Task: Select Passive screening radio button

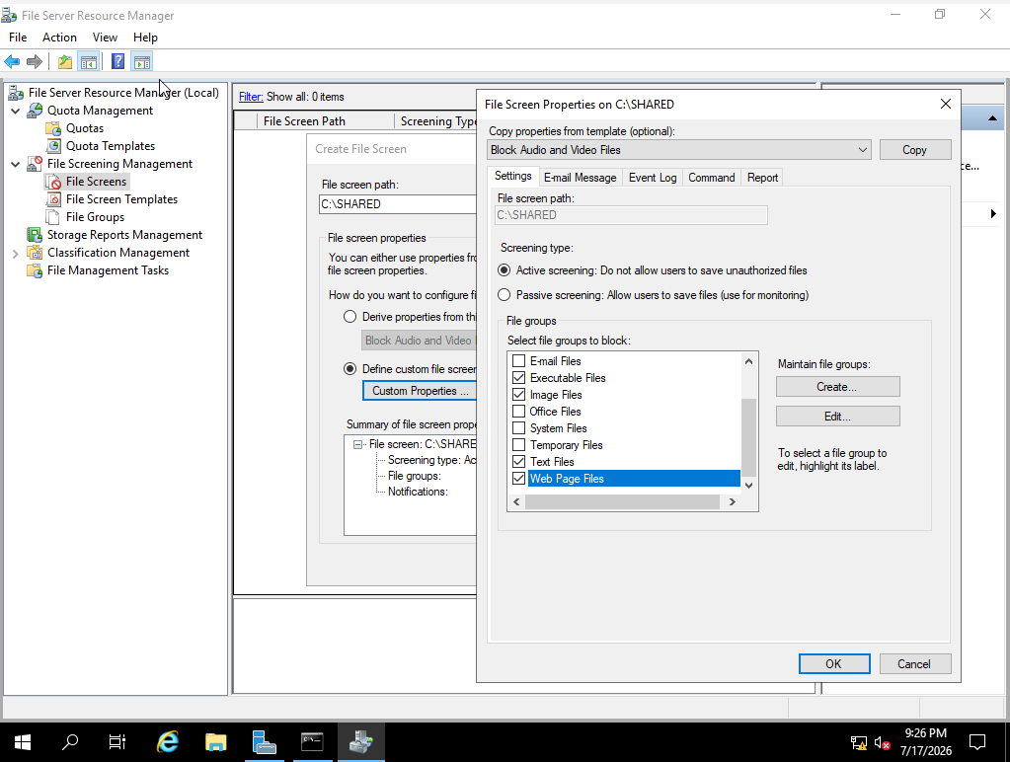Action: tap(505, 295)
